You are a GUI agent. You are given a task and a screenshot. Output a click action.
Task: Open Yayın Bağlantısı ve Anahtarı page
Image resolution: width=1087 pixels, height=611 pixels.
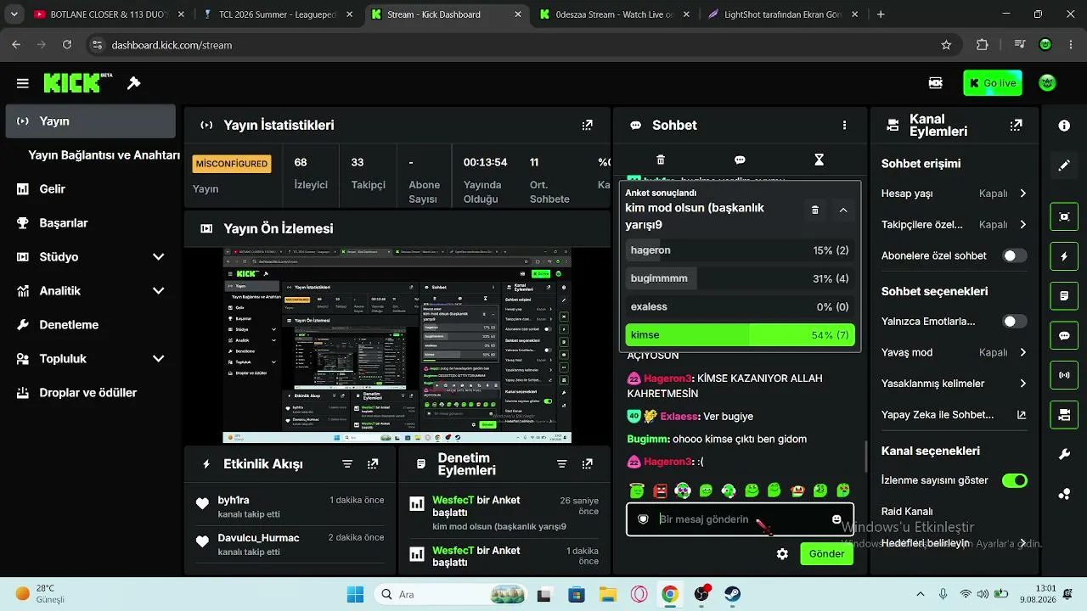(x=104, y=155)
